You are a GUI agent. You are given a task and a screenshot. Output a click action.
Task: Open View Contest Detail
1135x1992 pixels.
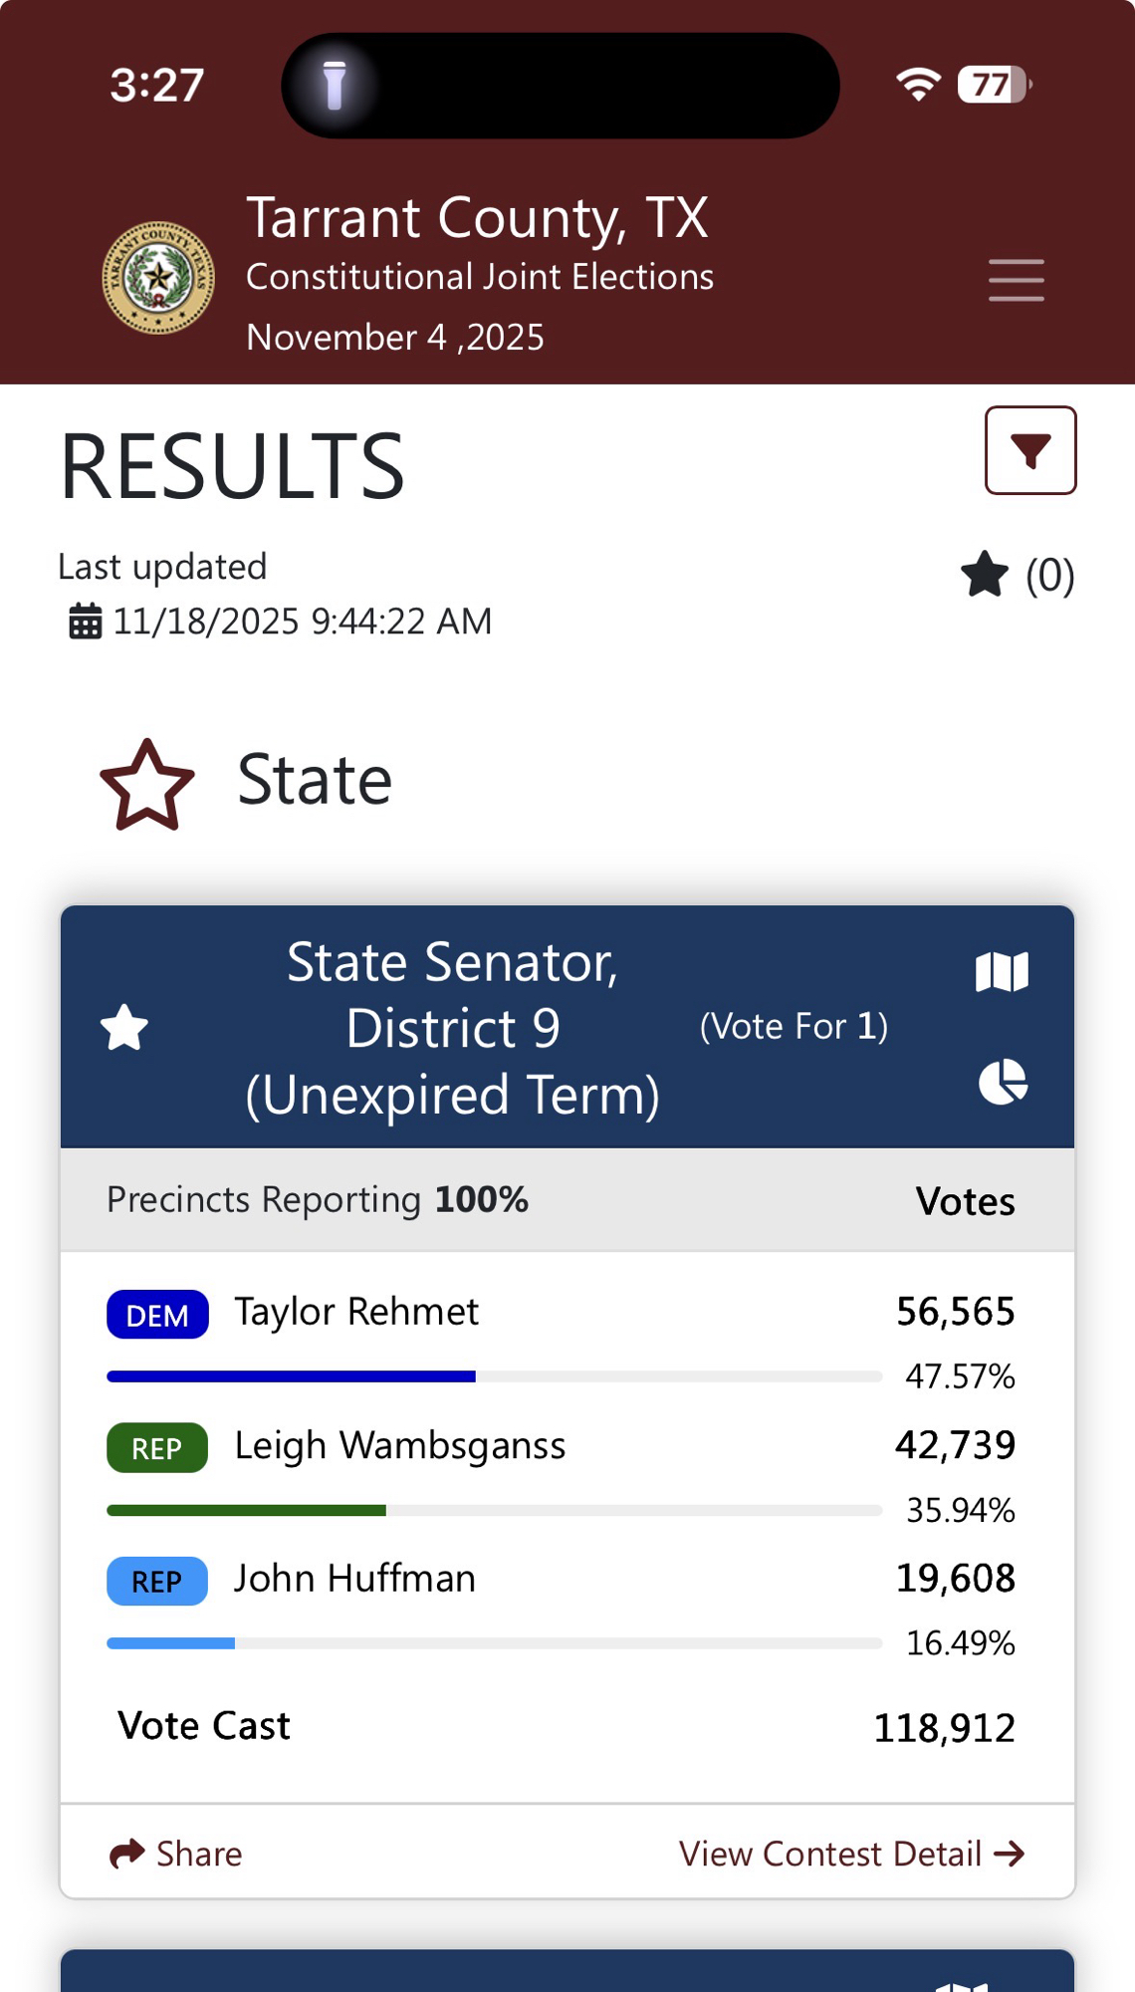click(x=830, y=1854)
